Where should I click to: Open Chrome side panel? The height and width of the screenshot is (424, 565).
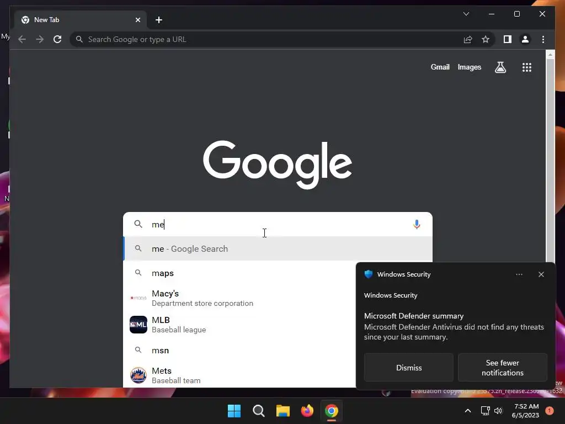pos(508,39)
